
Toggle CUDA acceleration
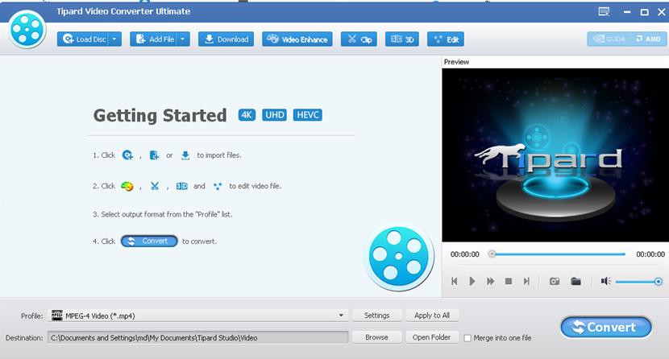pyautogui.click(x=609, y=39)
